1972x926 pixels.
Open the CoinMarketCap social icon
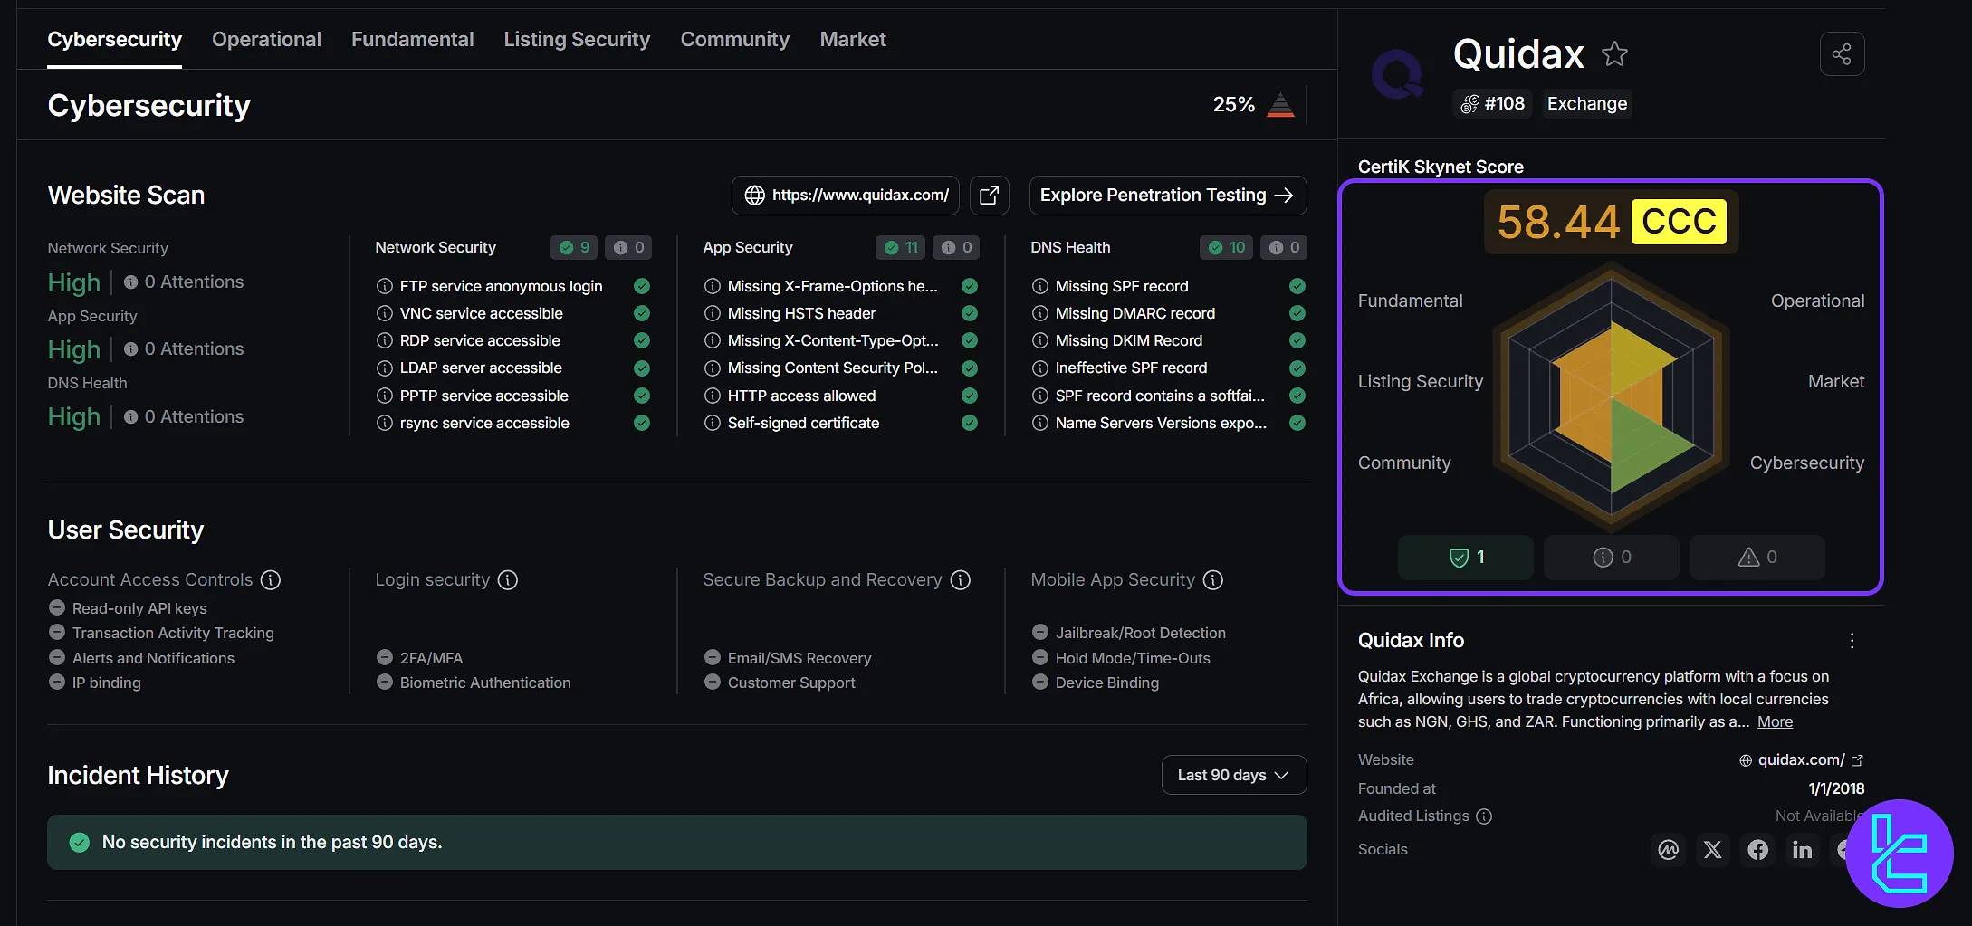coord(1668,850)
